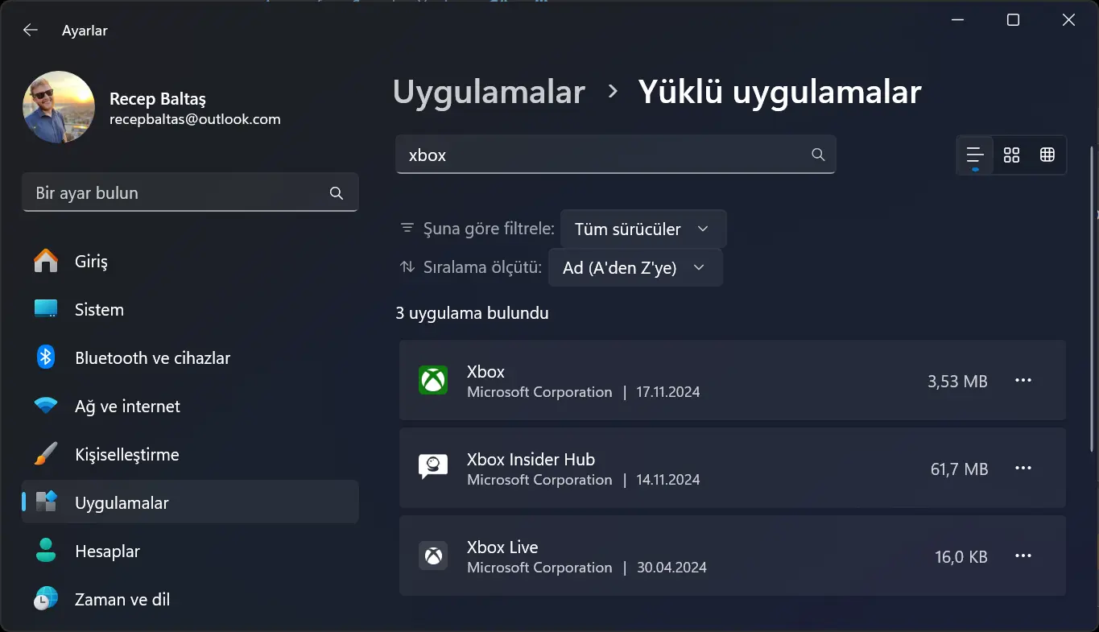Click the 30.04.2024 install date
Image resolution: width=1099 pixels, height=632 pixels.
pyautogui.click(x=671, y=568)
